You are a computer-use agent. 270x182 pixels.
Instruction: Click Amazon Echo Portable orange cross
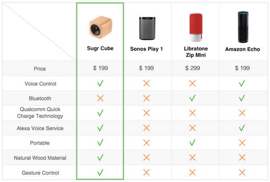pos(242,143)
